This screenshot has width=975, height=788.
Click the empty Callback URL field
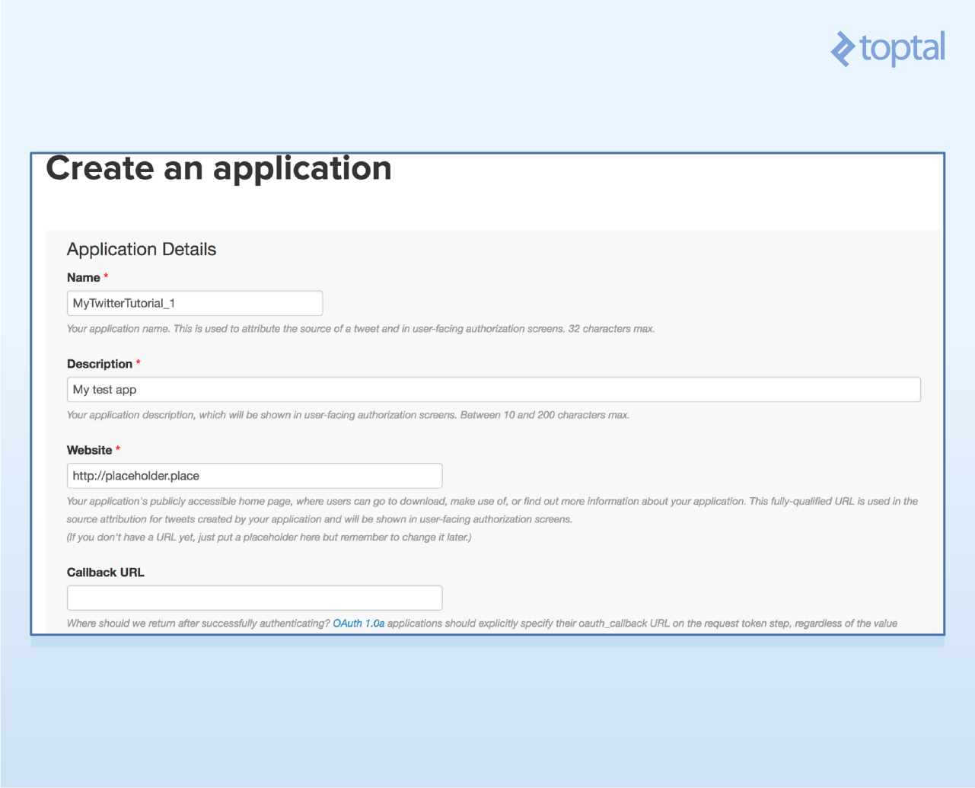pyautogui.click(x=254, y=598)
